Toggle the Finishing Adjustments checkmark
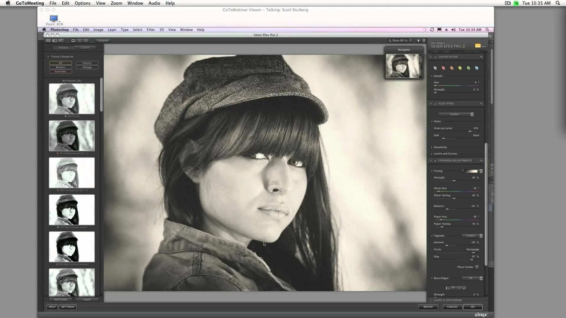Viewport: 566px width, 318px height. [x=435, y=160]
